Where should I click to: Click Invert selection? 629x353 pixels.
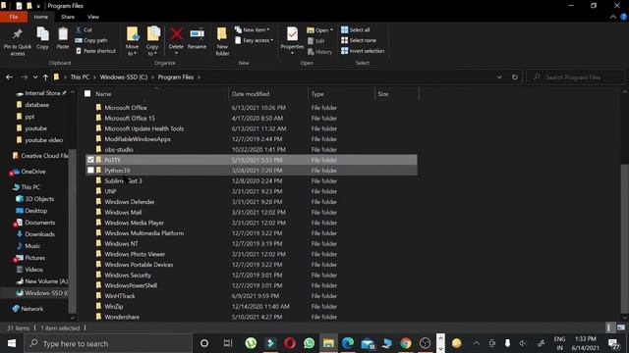363,51
